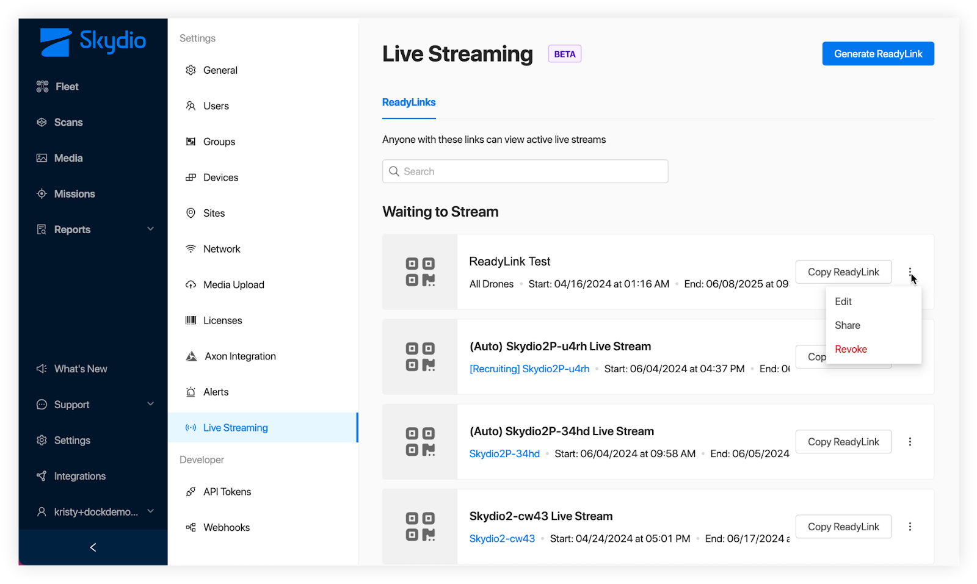Screen dimensions: 977x584
Task: Open the Skydio2P-34hd drone link
Action: [x=504, y=454]
